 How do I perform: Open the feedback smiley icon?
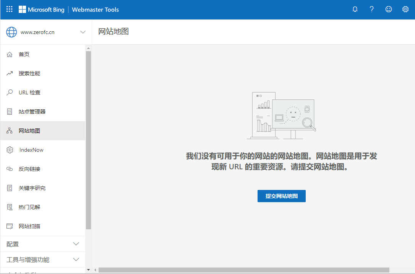point(388,9)
